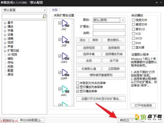Click the 全选 button

(89, 61)
